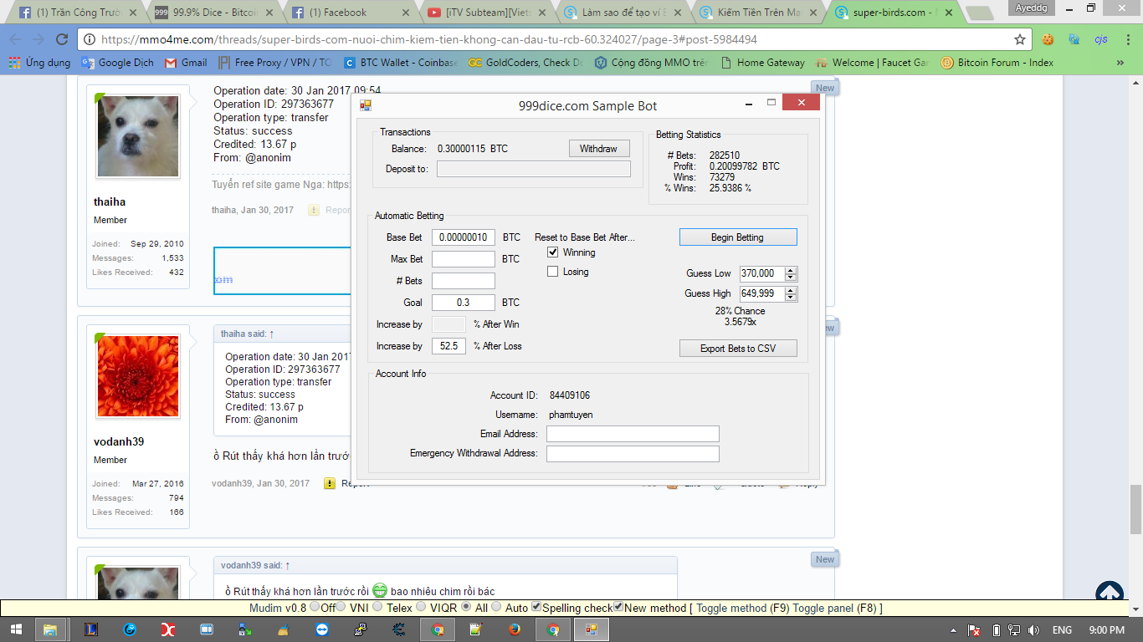Decrease Guess Low with the down arrow

point(791,277)
